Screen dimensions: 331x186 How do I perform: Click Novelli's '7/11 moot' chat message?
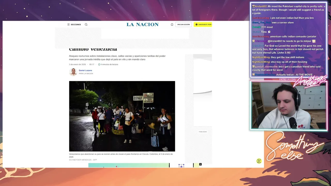coord(262,27)
